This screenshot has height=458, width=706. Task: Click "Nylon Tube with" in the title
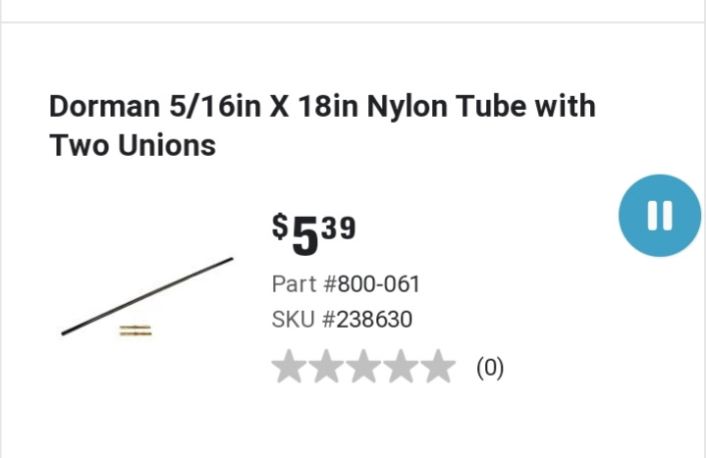click(x=481, y=105)
